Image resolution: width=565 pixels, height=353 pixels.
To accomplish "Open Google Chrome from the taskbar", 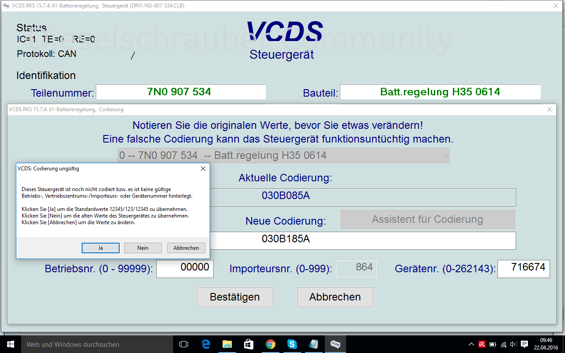I will (270, 344).
